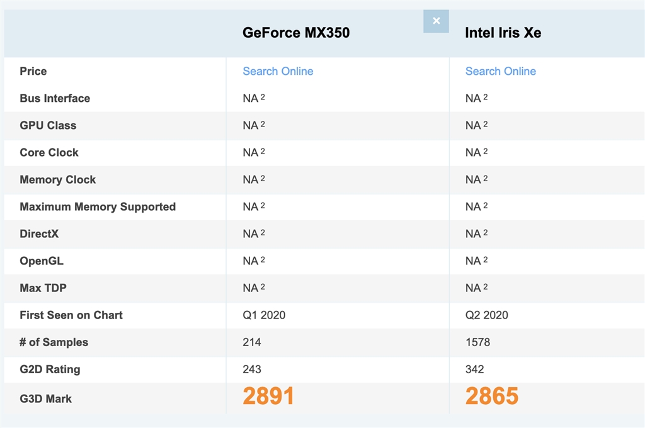This screenshot has width=645, height=428.
Task: Open Search Online link for Intel Iris Xe
Action: [500, 71]
